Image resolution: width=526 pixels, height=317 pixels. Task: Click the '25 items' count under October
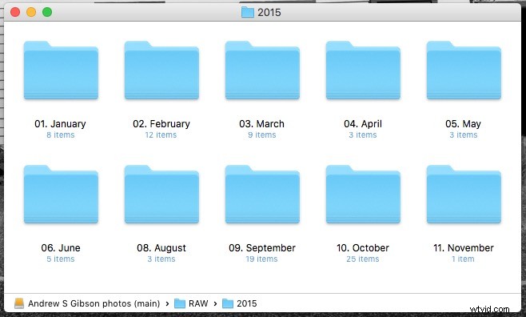click(363, 259)
